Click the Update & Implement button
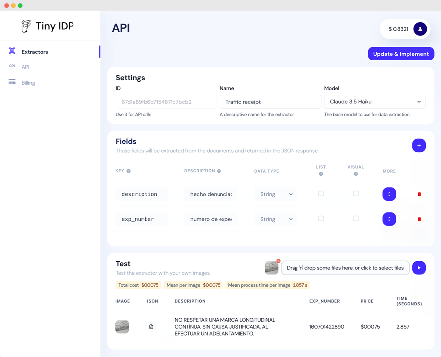Image resolution: width=441 pixels, height=357 pixels. (x=401, y=54)
